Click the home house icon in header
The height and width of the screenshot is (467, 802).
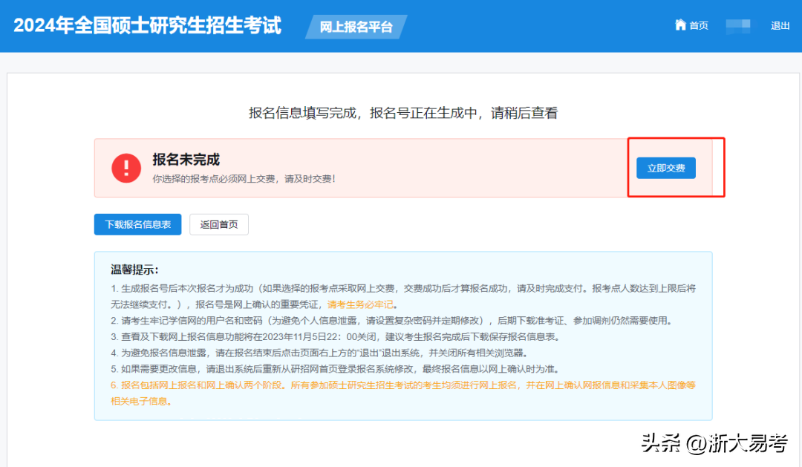point(680,25)
